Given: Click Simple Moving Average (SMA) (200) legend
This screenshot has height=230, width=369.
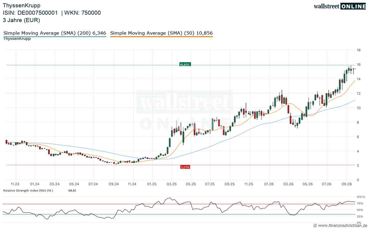Looking at the screenshot, I should coord(55,33).
